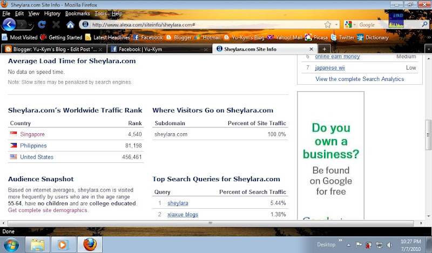Open the back/forward history dropdown
The width and height of the screenshot is (432, 253).
[x=30, y=25]
